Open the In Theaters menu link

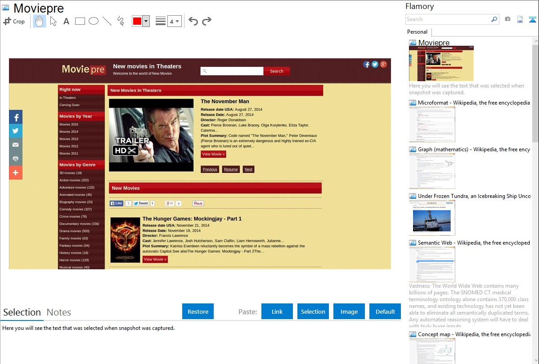coord(67,98)
